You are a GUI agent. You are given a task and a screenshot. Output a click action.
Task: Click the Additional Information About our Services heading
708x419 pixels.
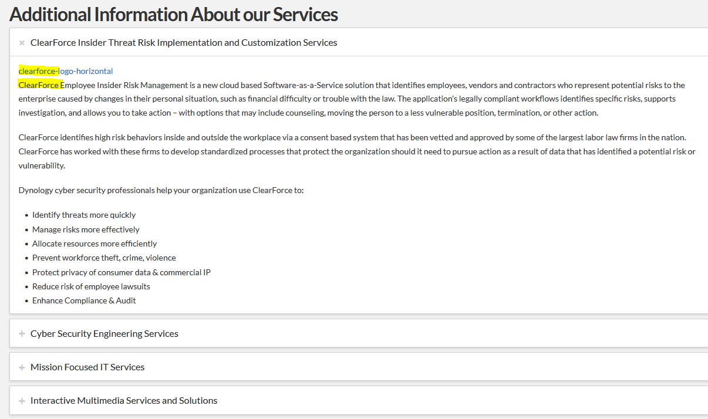pos(174,14)
